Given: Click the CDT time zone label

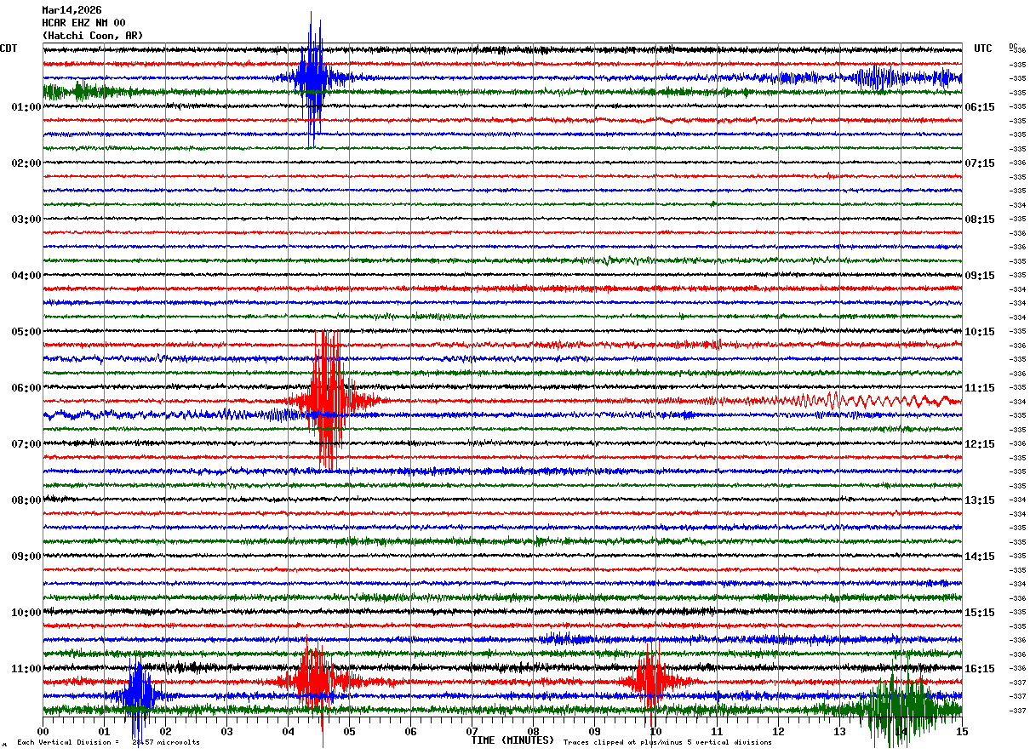Looking at the screenshot, I should (x=9, y=49).
